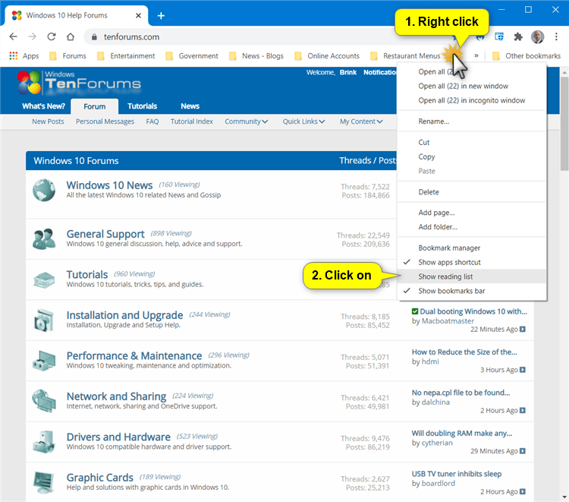
Task: Switch to the What's New? tab
Action: pyautogui.click(x=43, y=106)
